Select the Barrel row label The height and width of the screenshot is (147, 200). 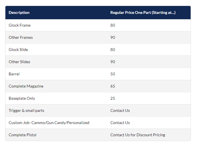coord(14,74)
